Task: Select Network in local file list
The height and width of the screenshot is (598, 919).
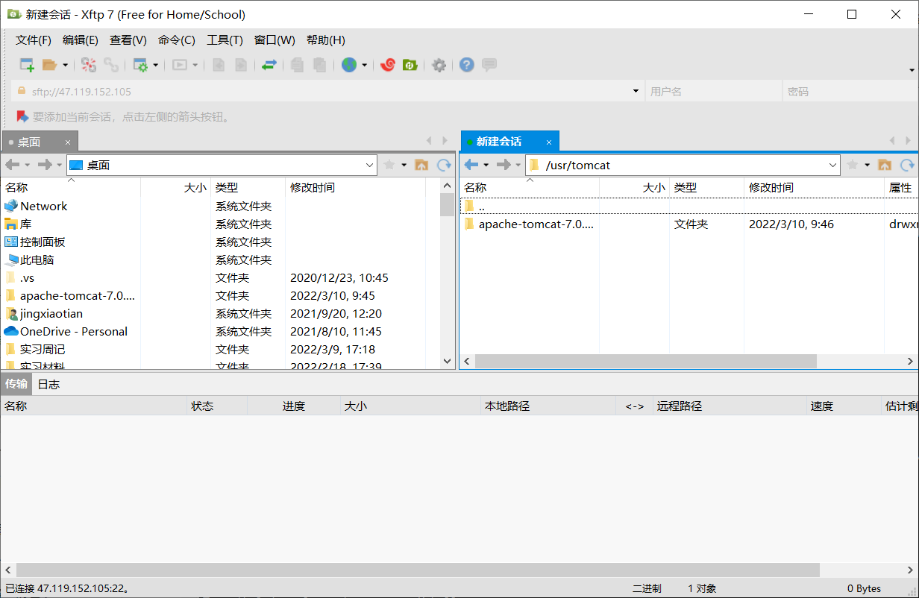Action: click(43, 207)
